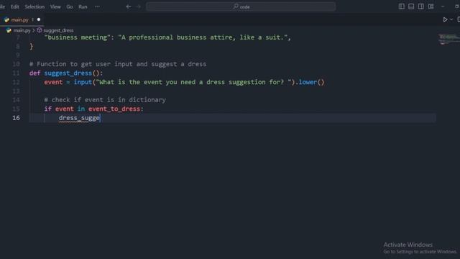Click the unsaved dot on main.py tab
Image resolution: width=460 pixels, height=259 pixels.
point(39,19)
